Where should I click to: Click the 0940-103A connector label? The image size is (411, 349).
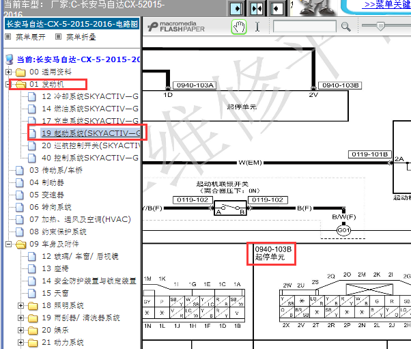pos(195,85)
